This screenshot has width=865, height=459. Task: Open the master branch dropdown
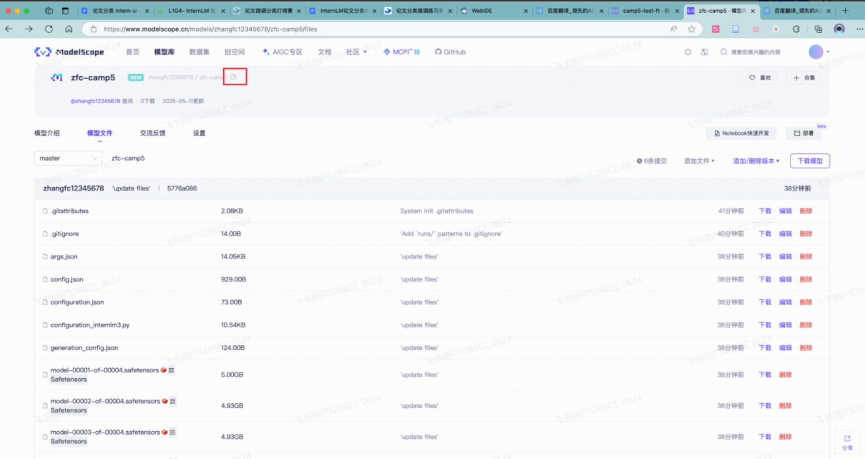68,158
